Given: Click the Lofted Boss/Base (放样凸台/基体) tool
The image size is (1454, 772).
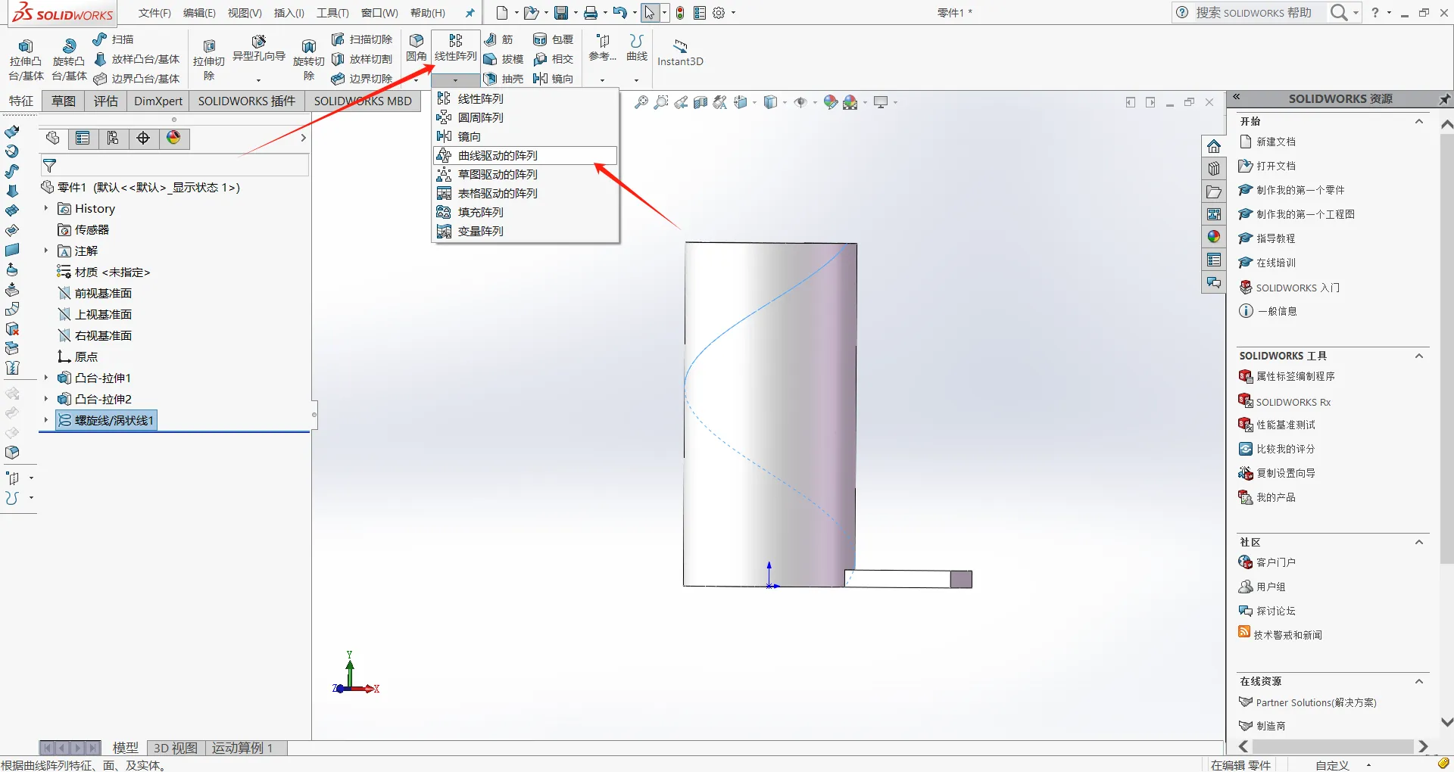Looking at the screenshot, I should tap(136, 59).
